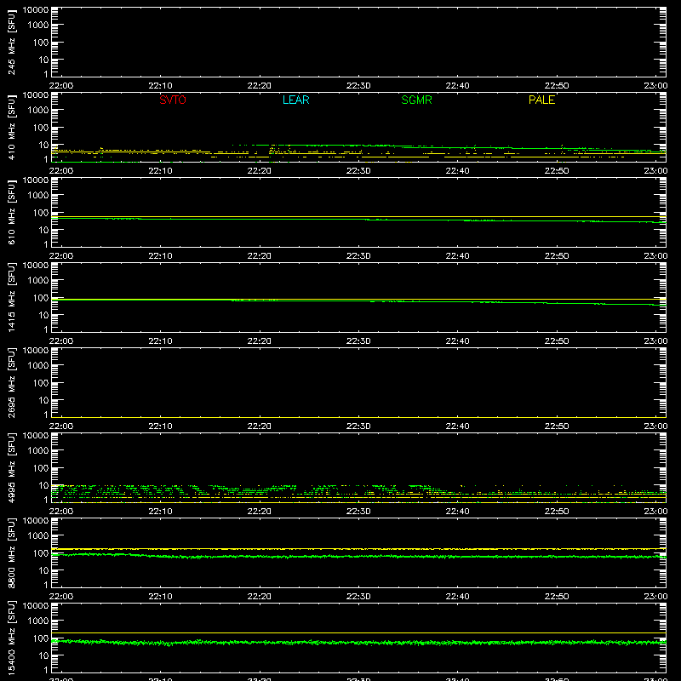Click the 10 tick of the 1415 MHz panel

[43, 315]
